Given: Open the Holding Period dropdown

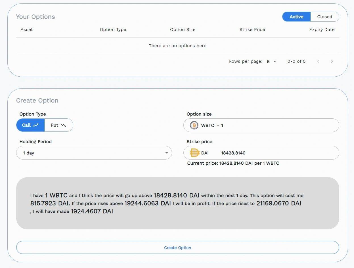Looking at the screenshot, I should (94, 153).
